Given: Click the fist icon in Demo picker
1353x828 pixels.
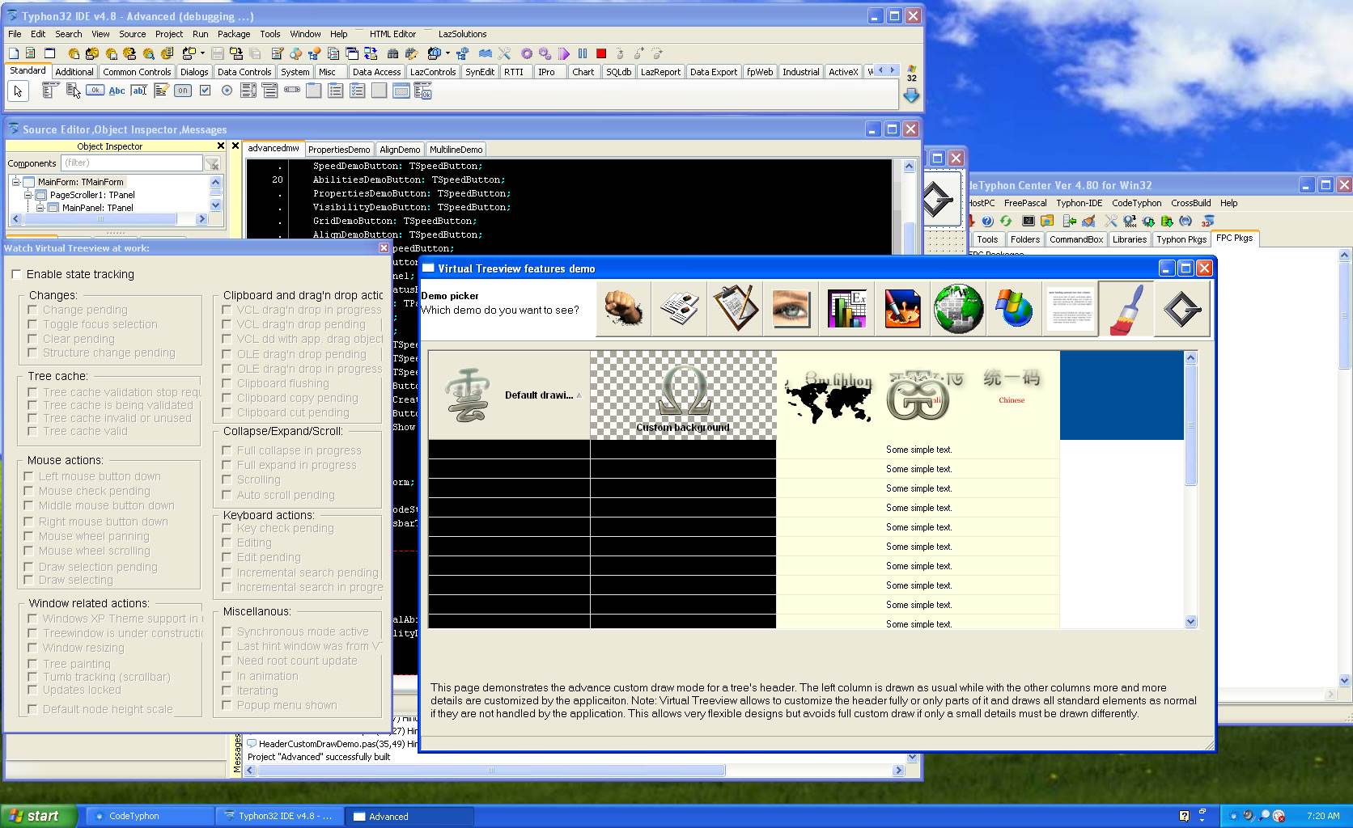Looking at the screenshot, I should click(624, 309).
